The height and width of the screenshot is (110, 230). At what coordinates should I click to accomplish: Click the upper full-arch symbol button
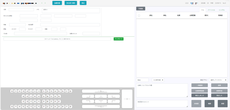pyautogui.click(x=101, y=91)
